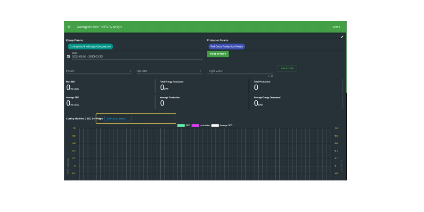This screenshot has width=424, height=212.
Task: Click the Dates range field 2023-03-09 - 2023-03-23
Action: coord(137,57)
